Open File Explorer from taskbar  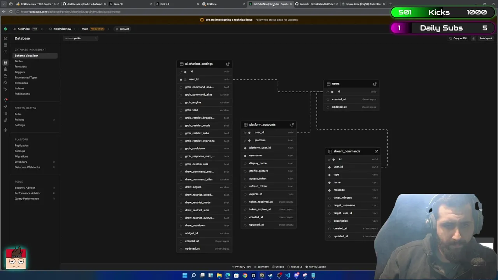[219, 275]
